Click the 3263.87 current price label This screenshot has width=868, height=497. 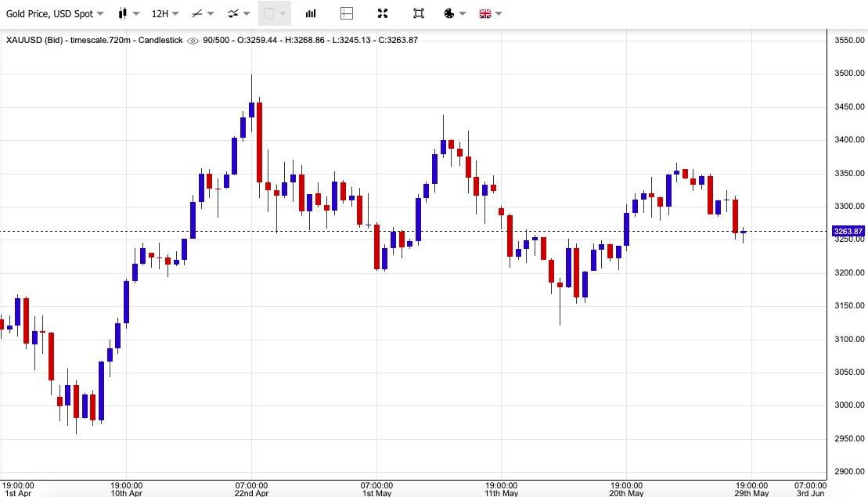[x=848, y=232]
